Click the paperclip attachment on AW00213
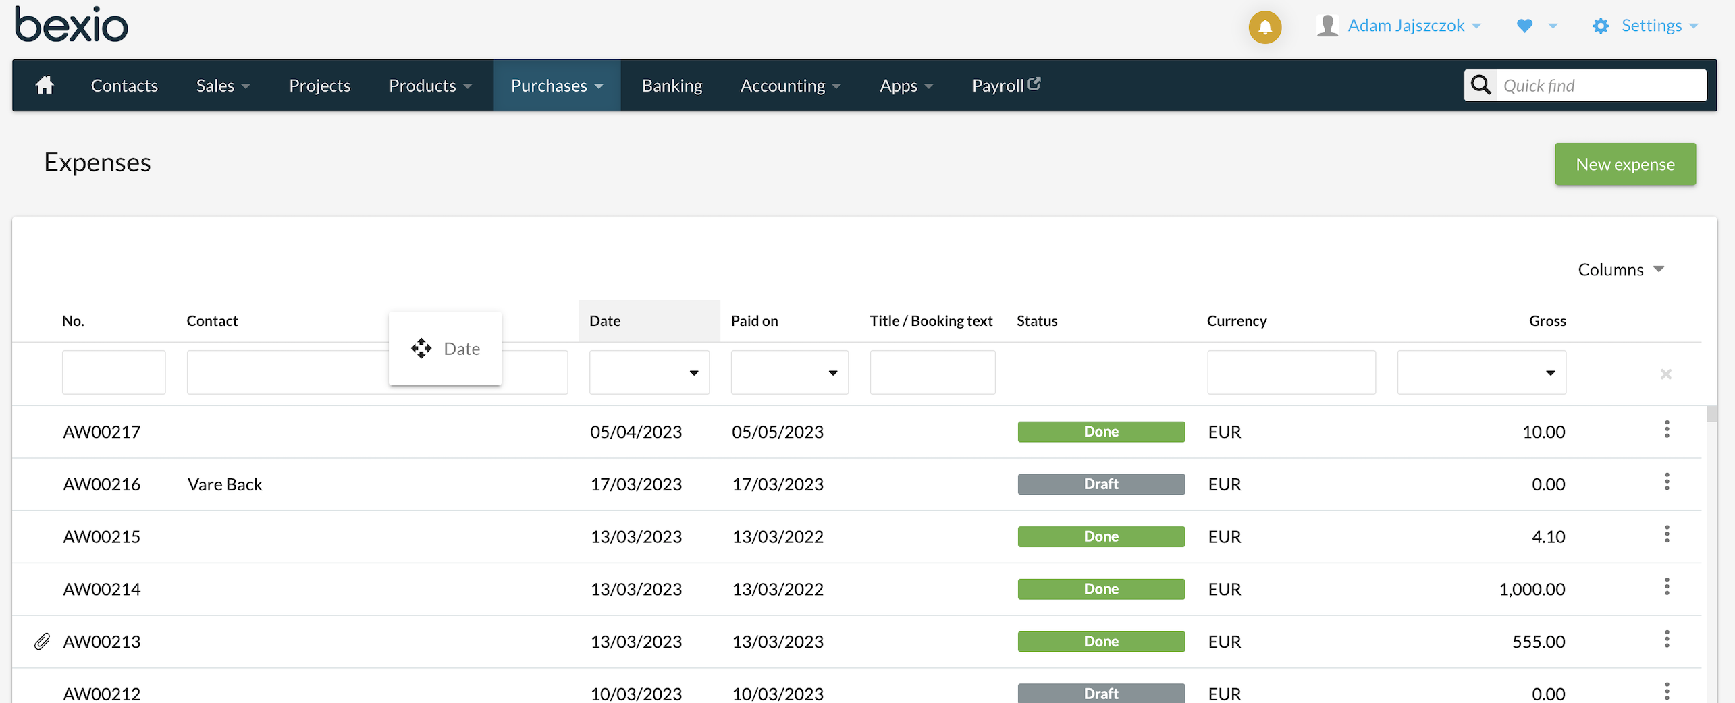The image size is (1735, 703). coord(42,641)
